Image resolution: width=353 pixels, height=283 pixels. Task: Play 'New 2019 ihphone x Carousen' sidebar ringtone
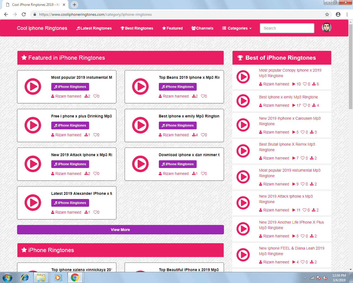point(243,125)
